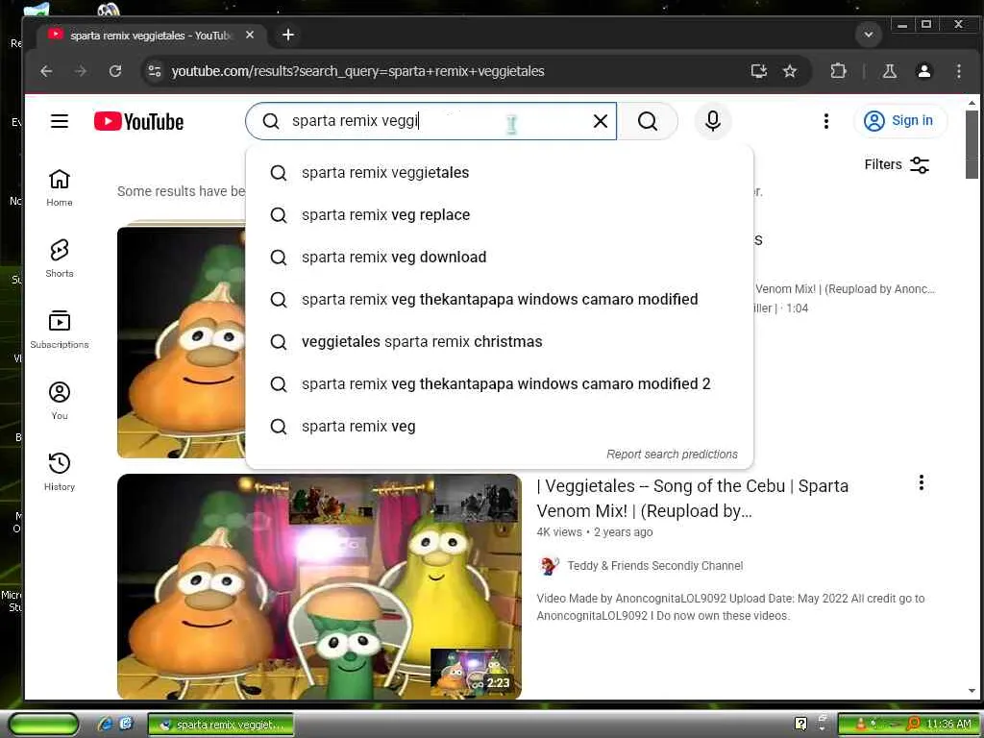Open the green Start button

(44, 725)
